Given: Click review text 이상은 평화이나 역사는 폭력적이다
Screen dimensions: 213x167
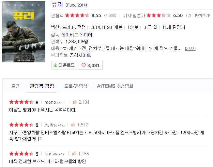Looking at the screenshot, I should (42, 110).
